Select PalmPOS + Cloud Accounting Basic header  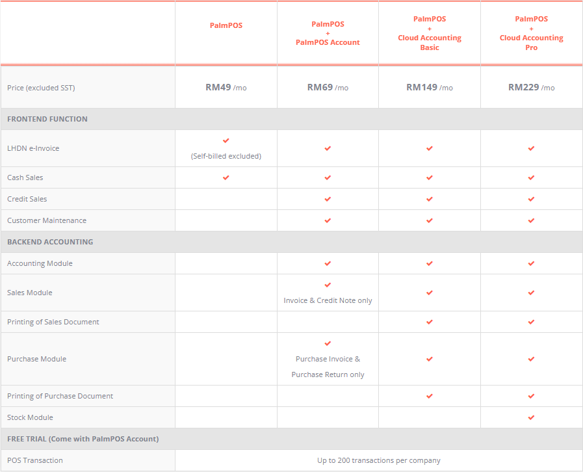click(430, 33)
